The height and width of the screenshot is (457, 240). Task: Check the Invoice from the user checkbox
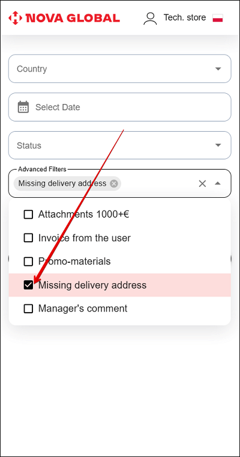click(x=28, y=238)
